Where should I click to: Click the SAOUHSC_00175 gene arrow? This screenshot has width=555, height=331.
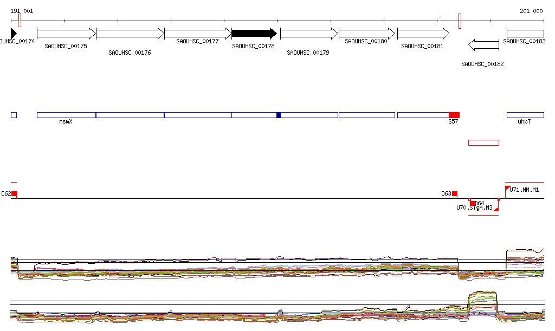tap(66, 34)
